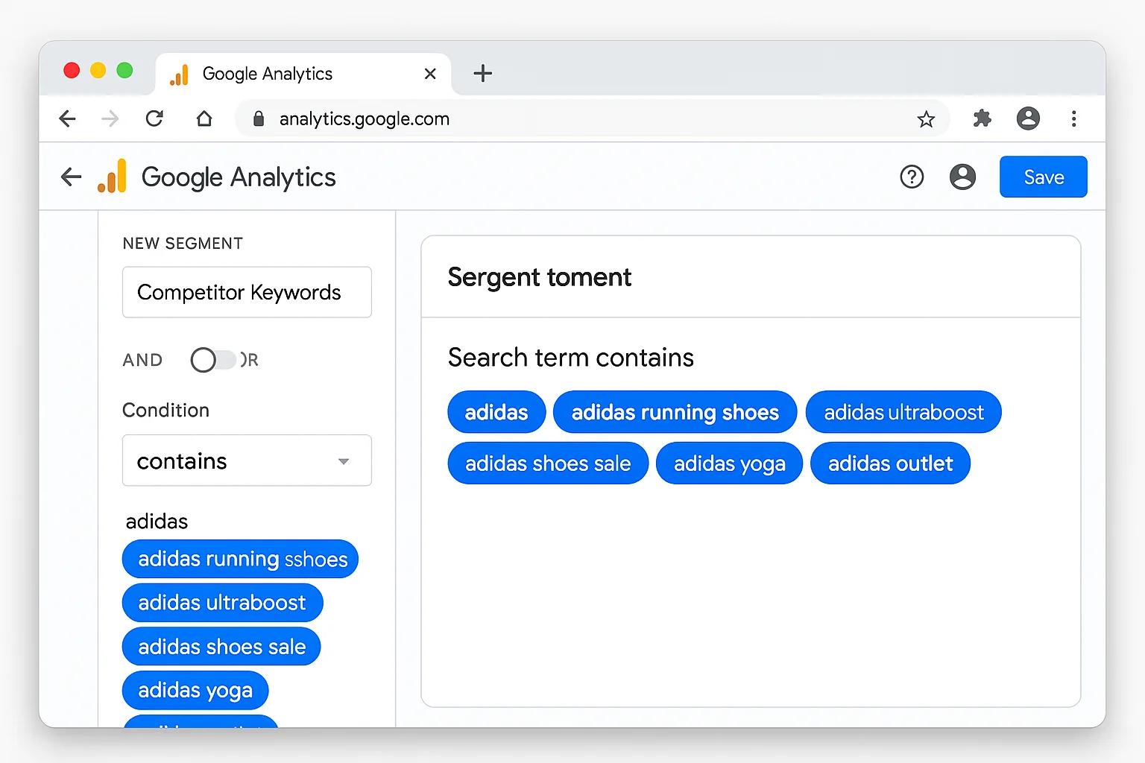The width and height of the screenshot is (1145, 763).
Task: Open the Chrome three-dot menu
Action: [x=1074, y=118]
